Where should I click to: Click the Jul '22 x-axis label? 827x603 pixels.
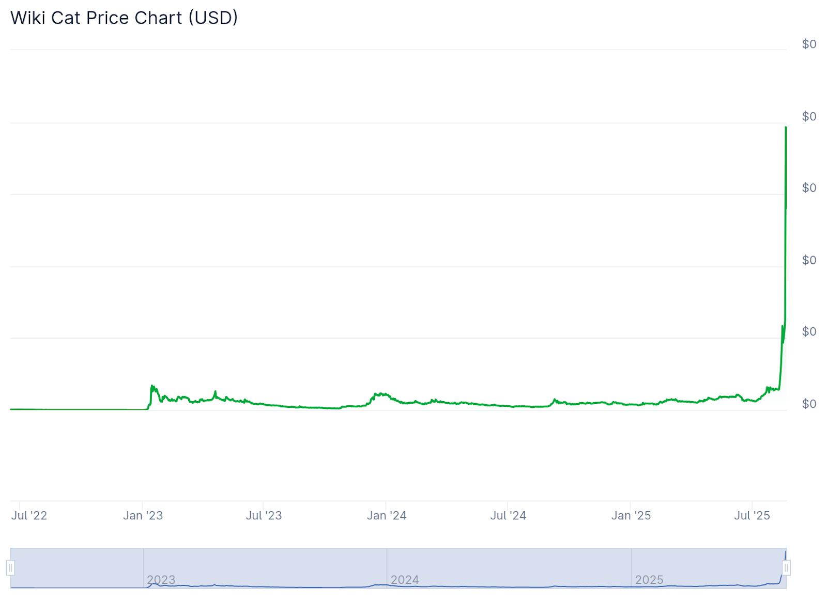(29, 515)
